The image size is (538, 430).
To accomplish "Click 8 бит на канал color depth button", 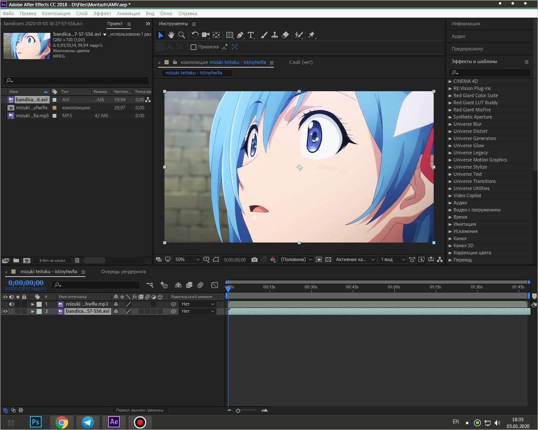I will (52, 261).
